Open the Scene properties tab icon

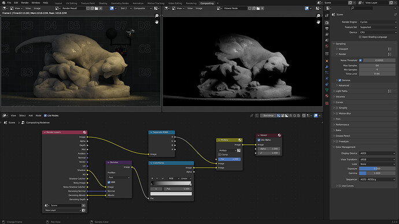tap(327, 40)
